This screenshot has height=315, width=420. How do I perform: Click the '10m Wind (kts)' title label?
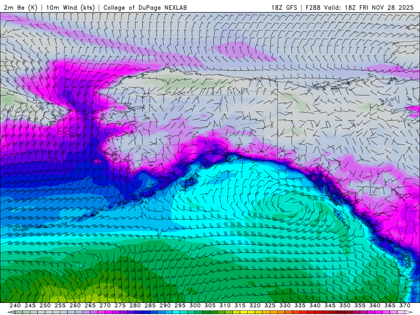pyautogui.click(x=70, y=7)
